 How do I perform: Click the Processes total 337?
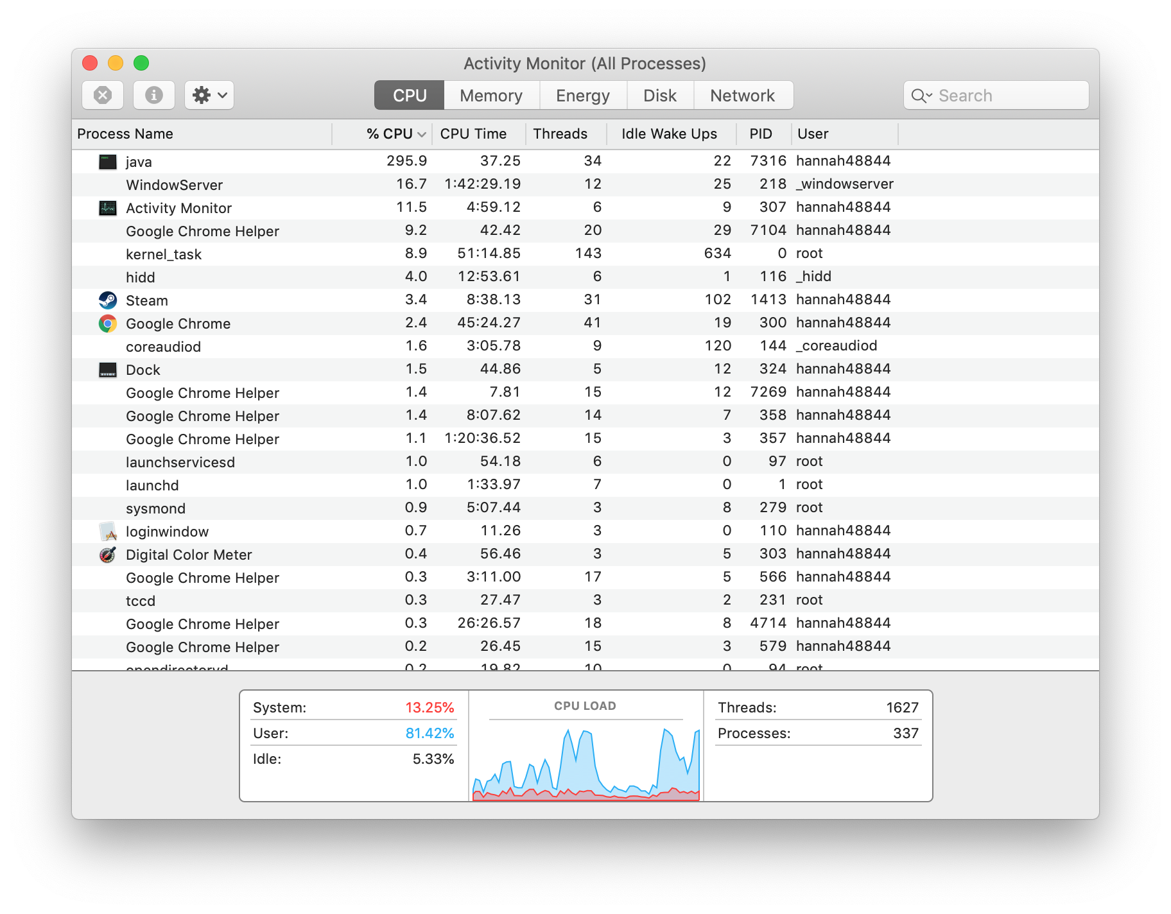(x=905, y=733)
